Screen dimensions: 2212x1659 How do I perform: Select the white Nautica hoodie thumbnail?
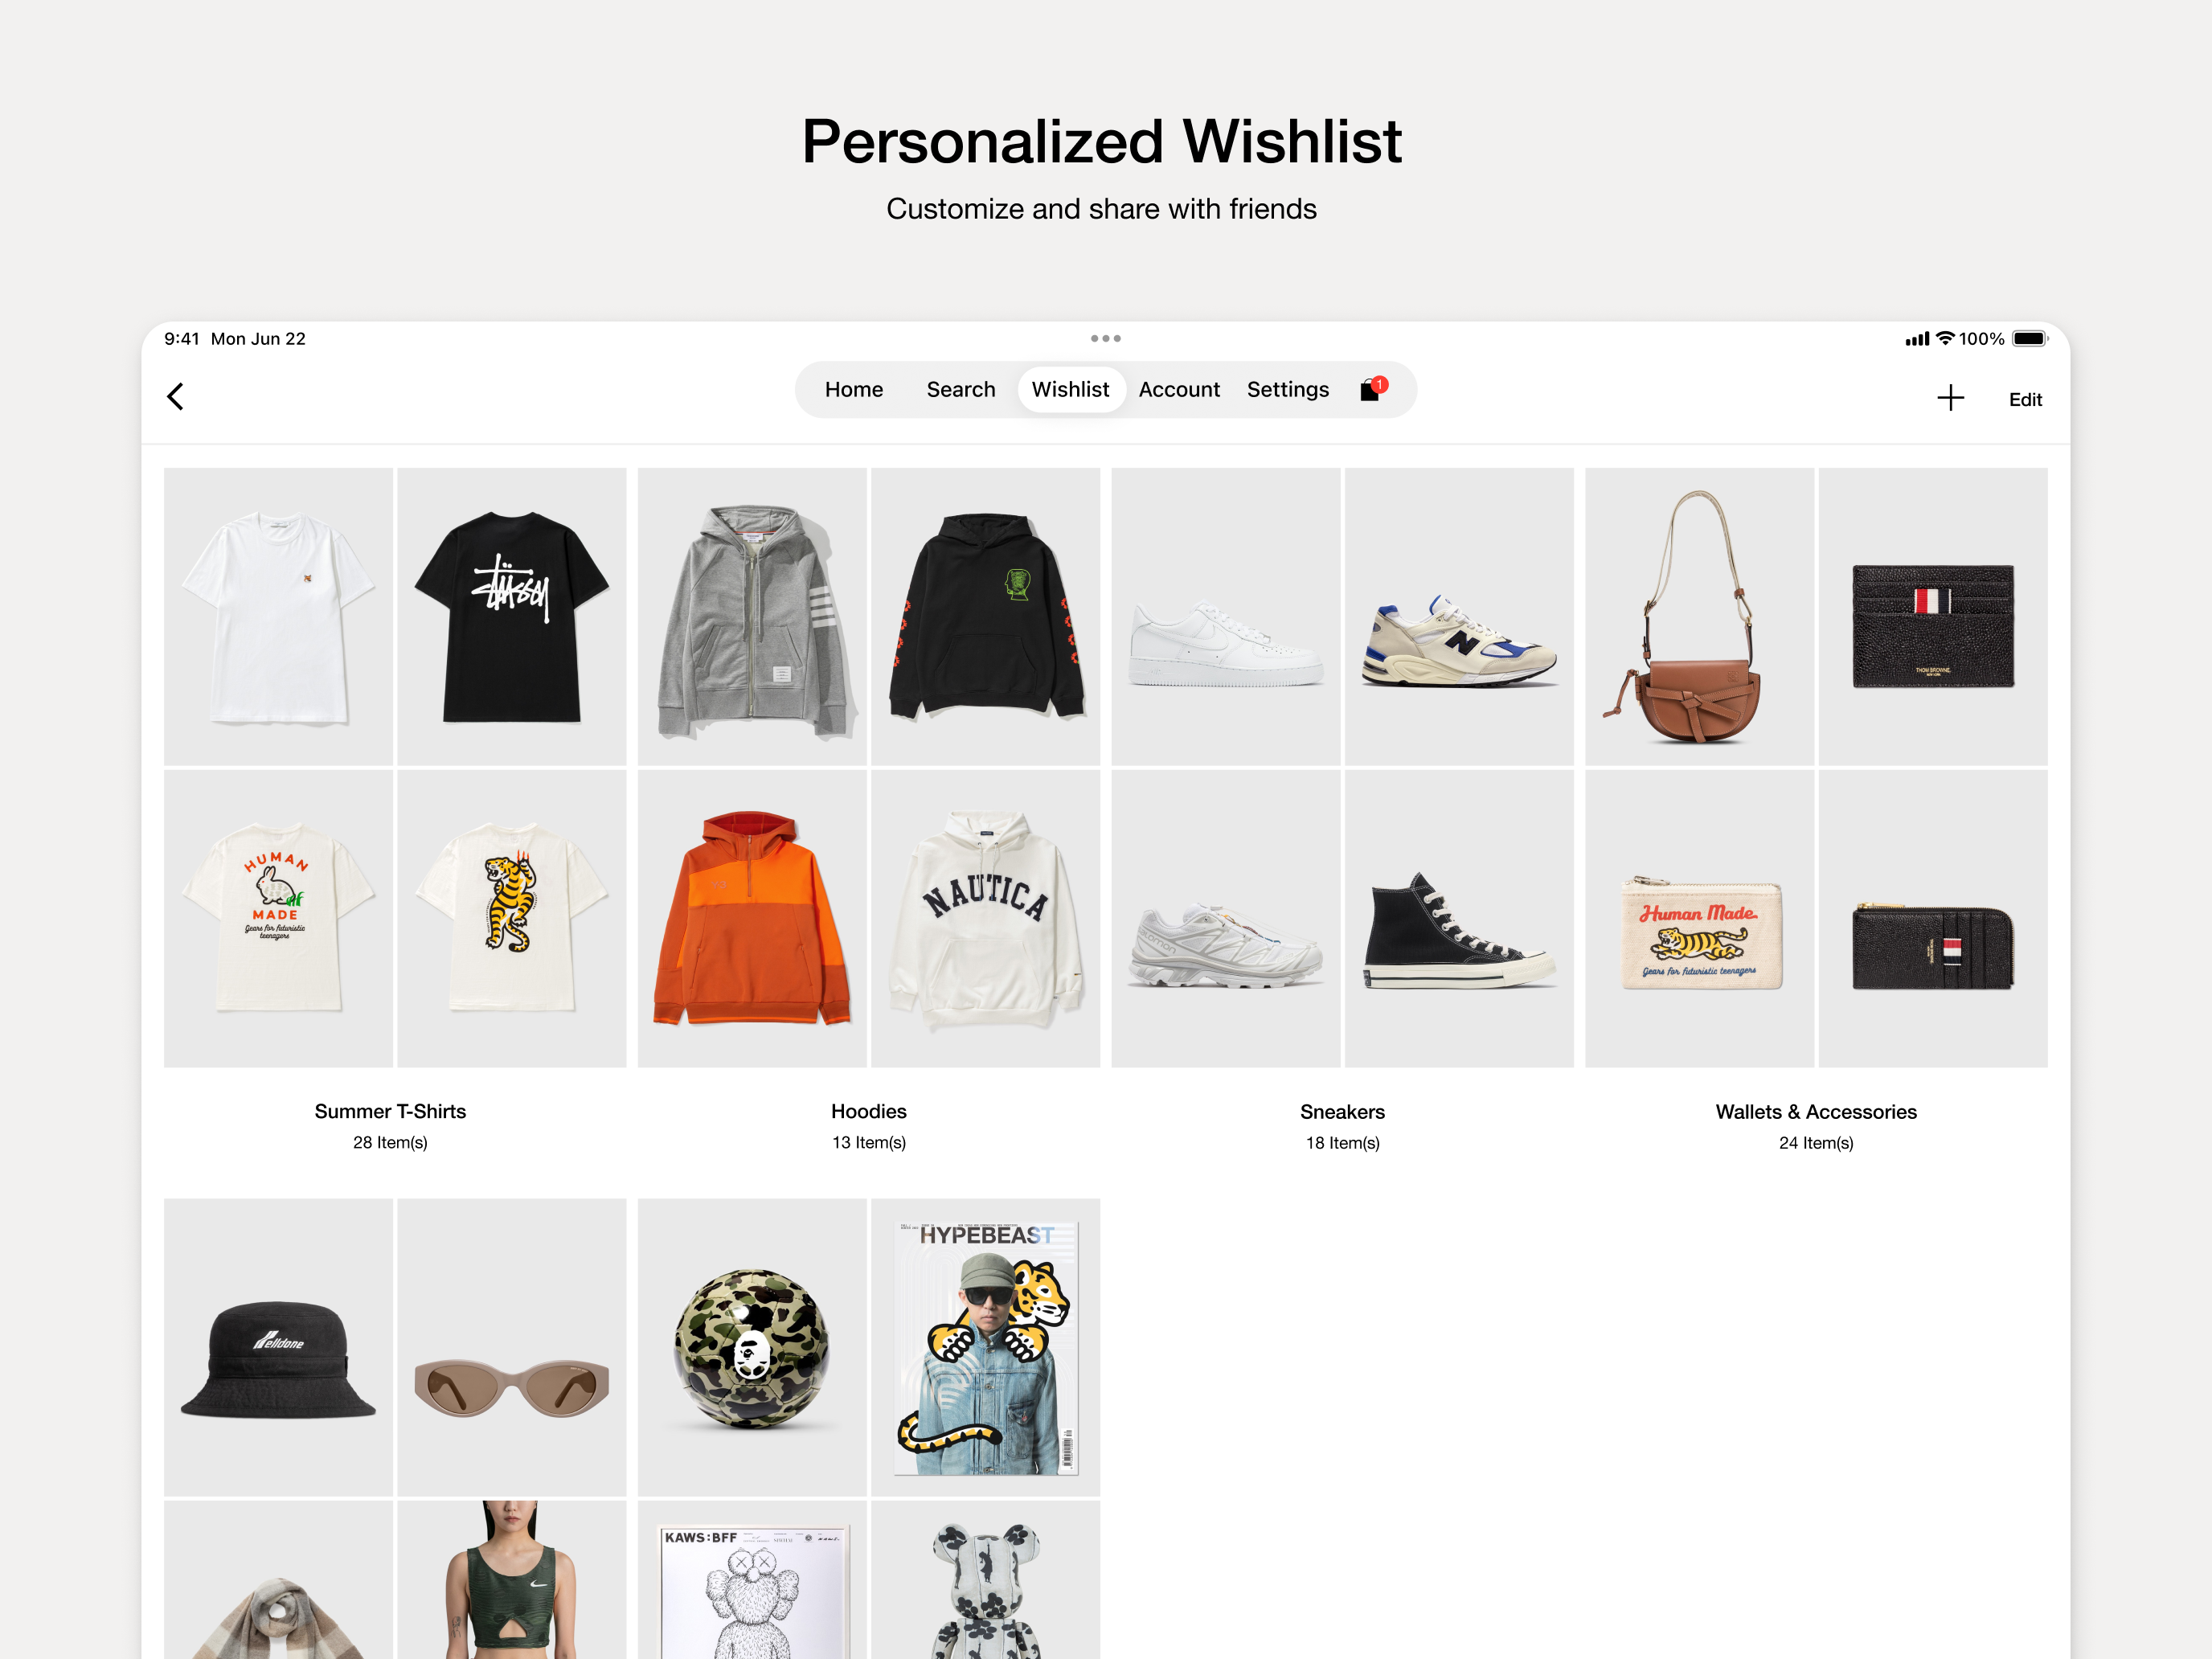click(x=985, y=918)
